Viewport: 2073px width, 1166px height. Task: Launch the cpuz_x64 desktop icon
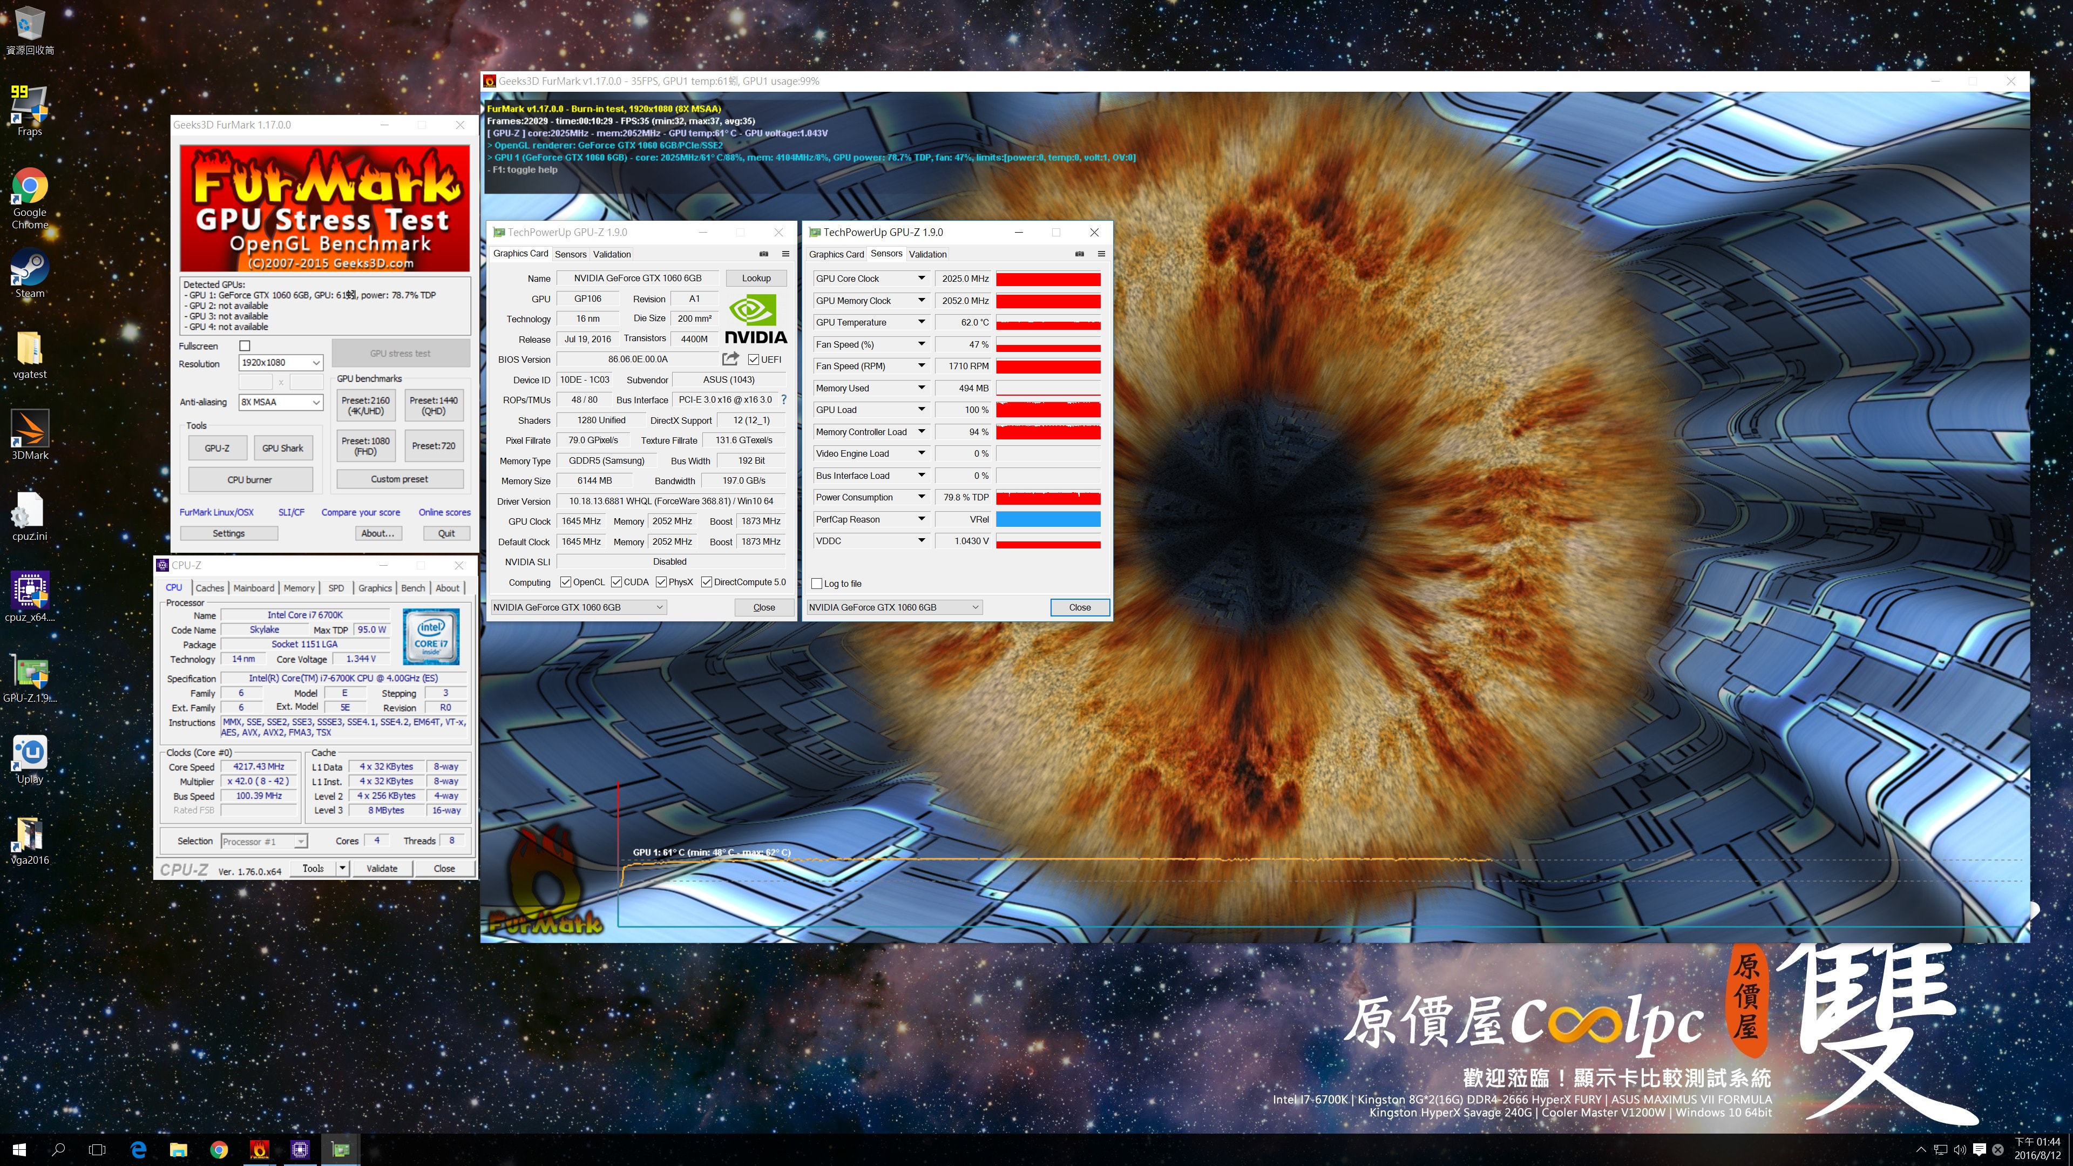pyautogui.click(x=30, y=596)
